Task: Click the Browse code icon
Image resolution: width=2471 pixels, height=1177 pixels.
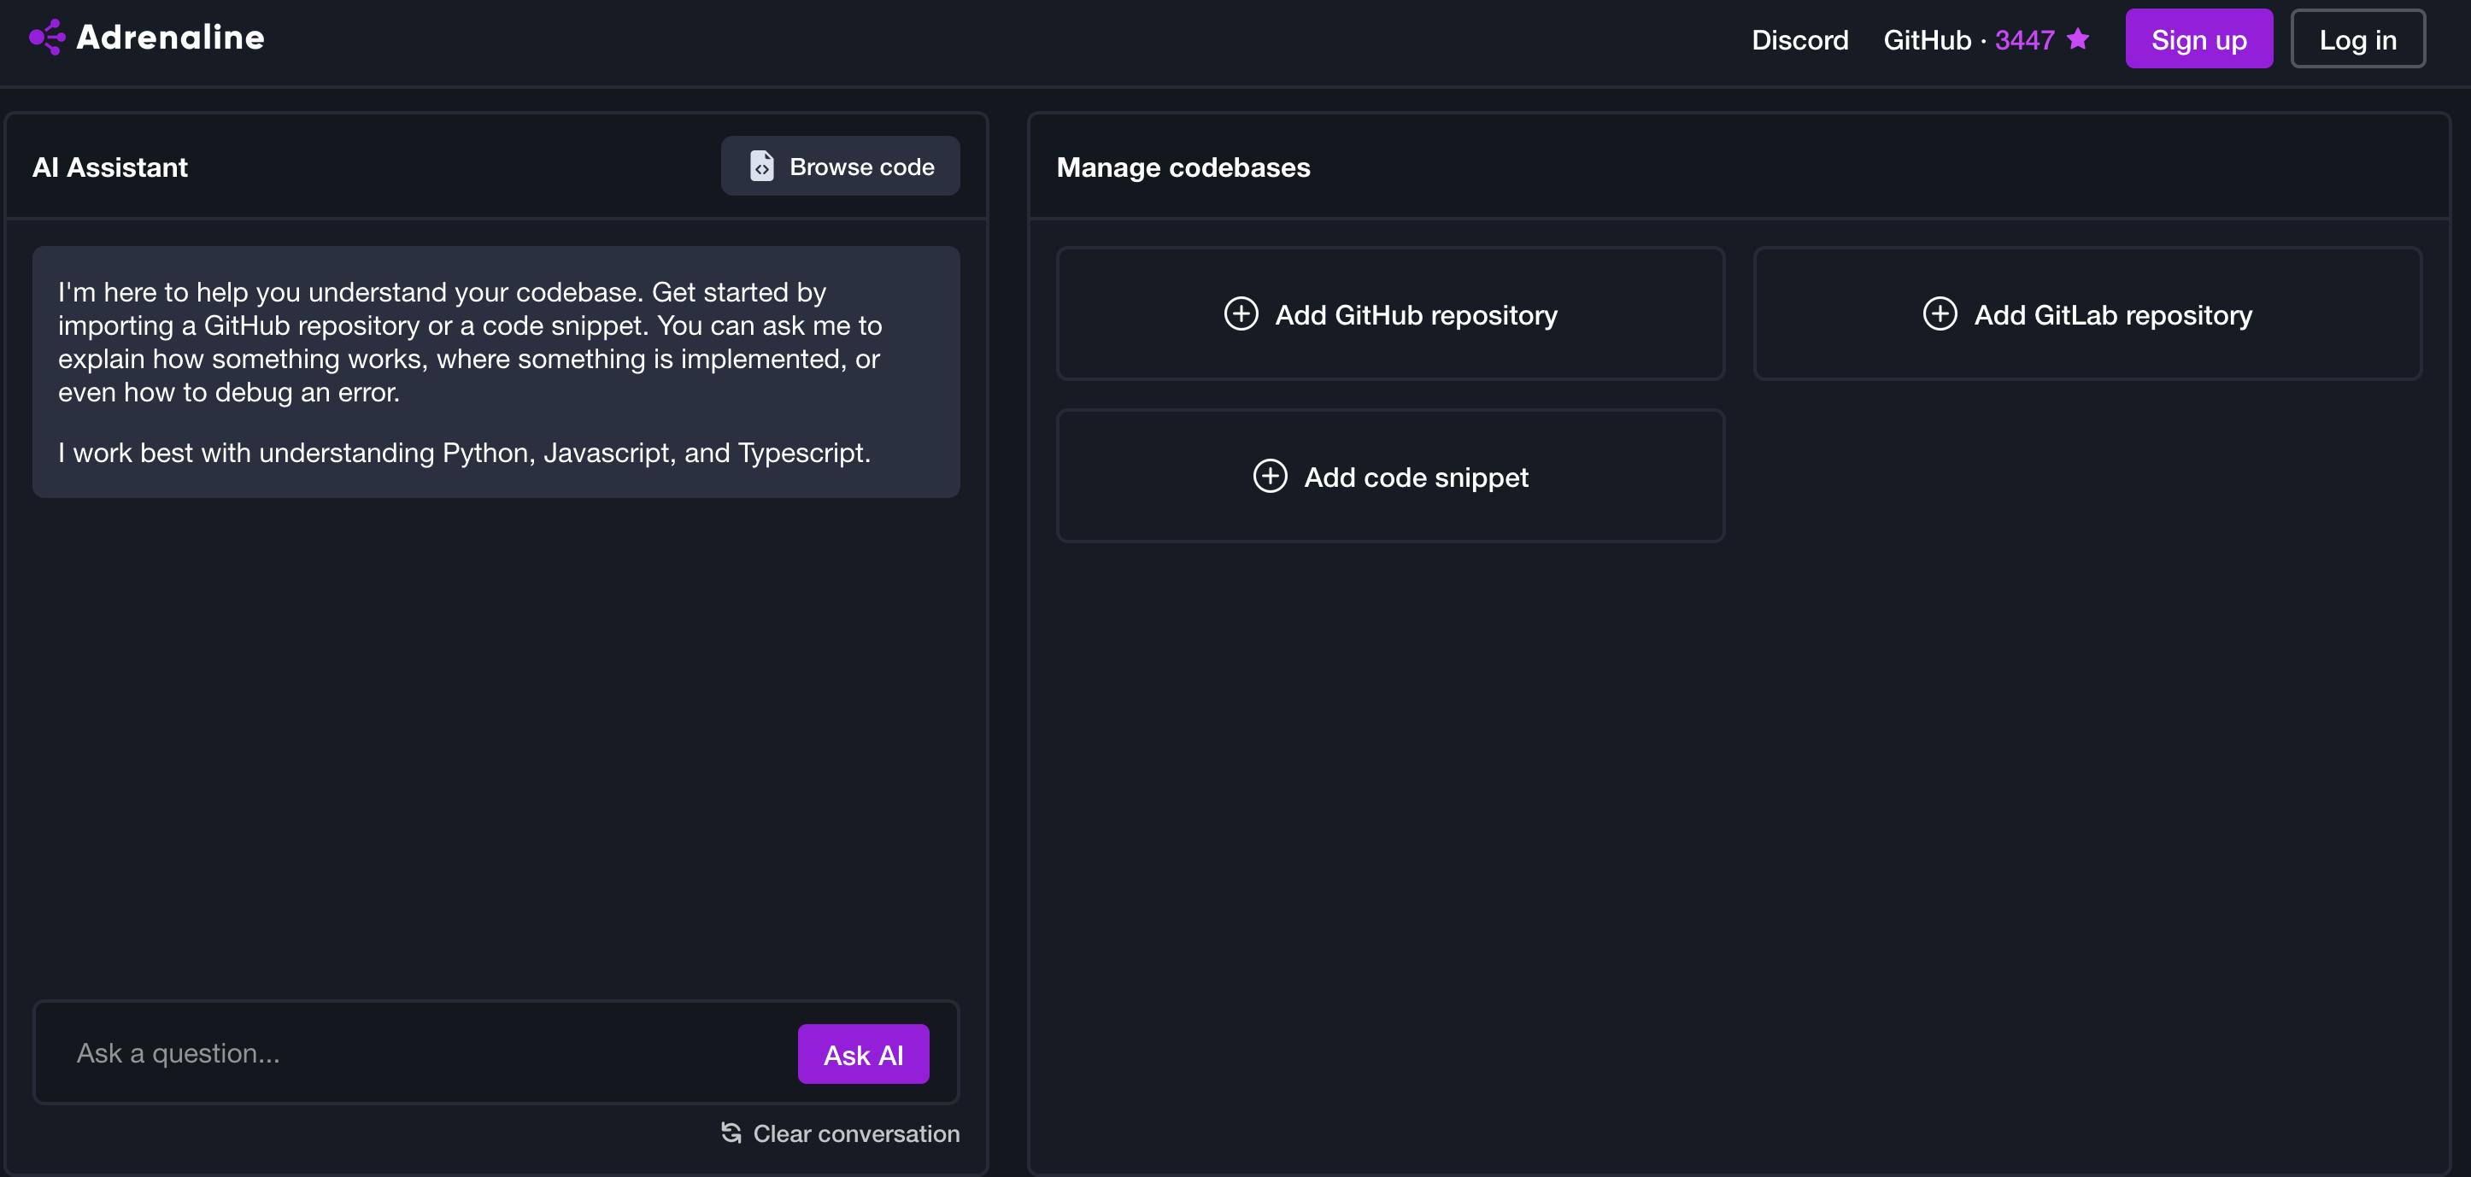Action: 760,166
